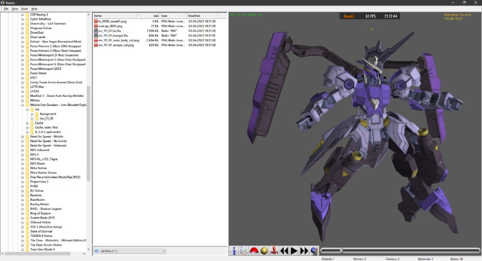Image resolution: width=482 pixels, height=261 pixels.
Task: Select the State of Survival folder
Action: pyautogui.click(x=41, y=231)
